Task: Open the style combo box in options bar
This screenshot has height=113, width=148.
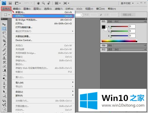Action: coord(79,15)
